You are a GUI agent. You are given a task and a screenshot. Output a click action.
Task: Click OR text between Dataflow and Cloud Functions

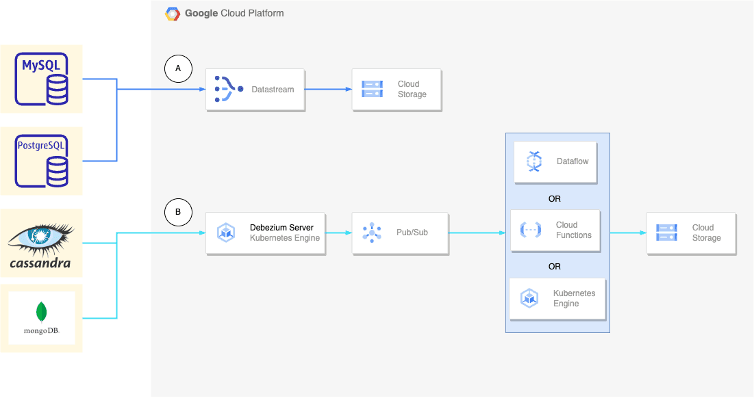(555, 199)
